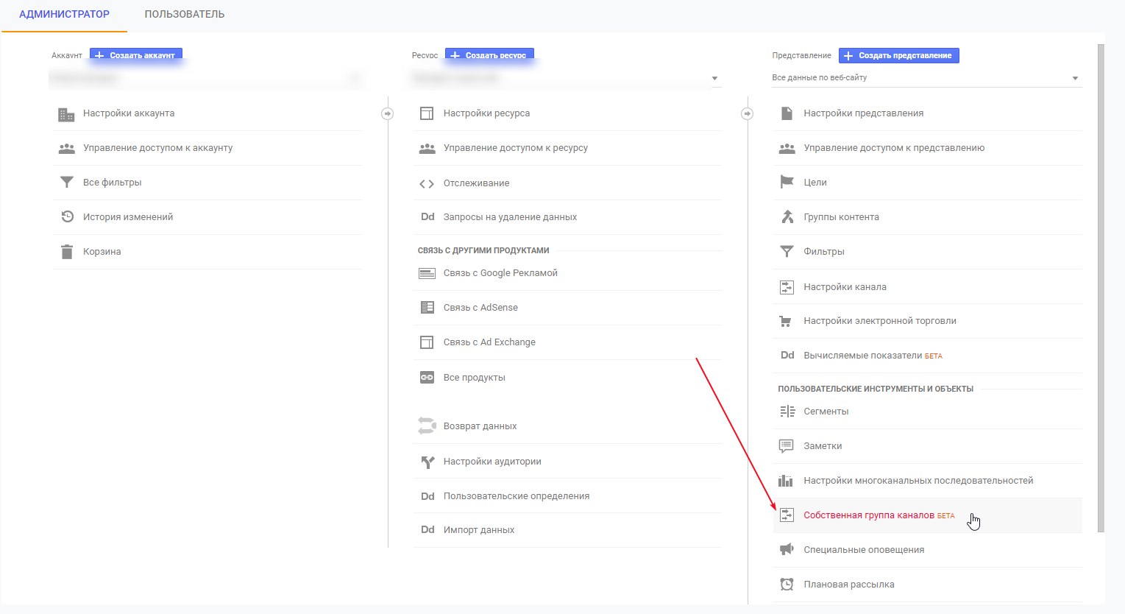Click the account settings building icon
Viewport: 1125px width, 614px height.
[x=66, y=114]
